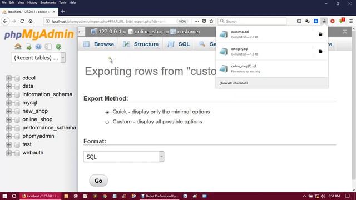Click the Firefox reload button
The image size is (356, 200).
click(22, 21)
